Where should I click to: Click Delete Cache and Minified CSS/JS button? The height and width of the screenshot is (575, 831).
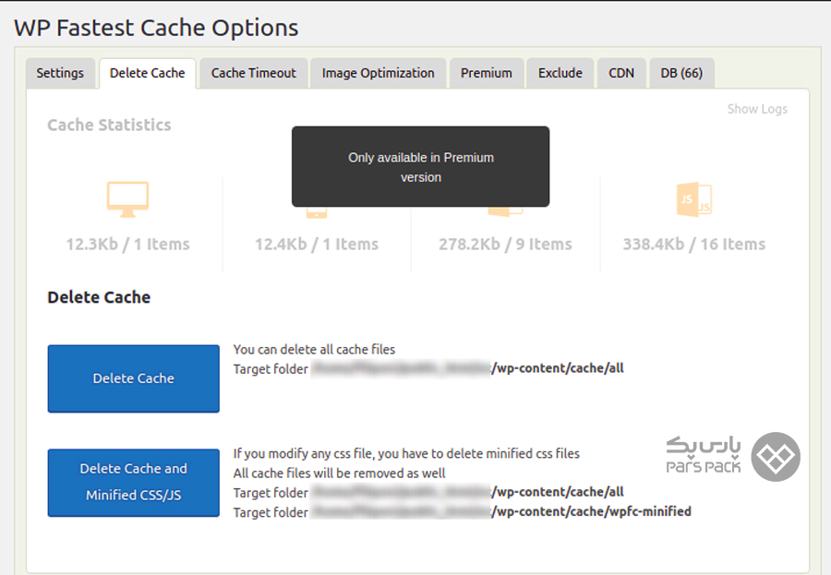pos(134,483)
